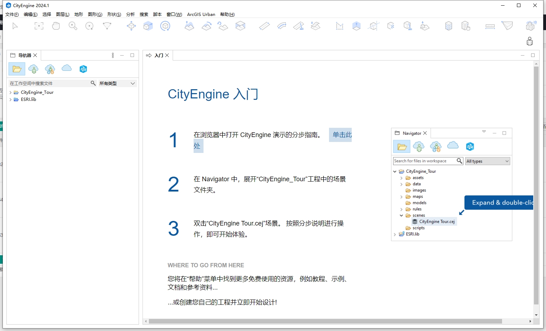Open the 所有类型 file type dropdown

coord(117,83)
